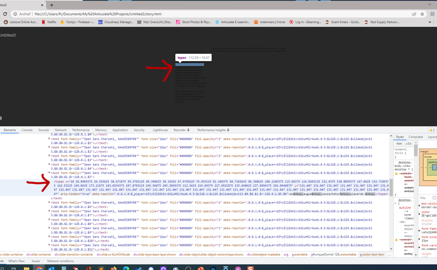The image size is (437, 270).
Task: Show more breadcrumbs with the ellipsis button
Action: [x=389, y=254]
